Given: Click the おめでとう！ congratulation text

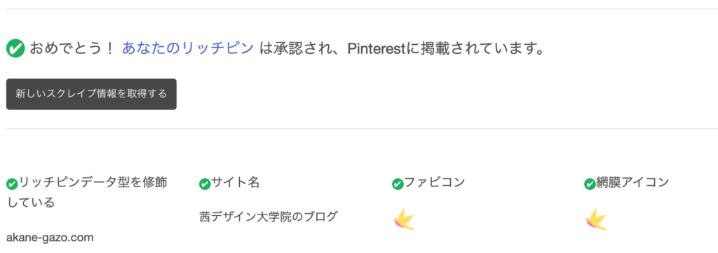Looking at the screenshot, I should (x=72, y=48).
